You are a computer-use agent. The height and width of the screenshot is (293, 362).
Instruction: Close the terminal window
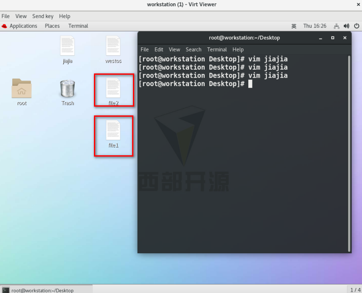pyautogui.click(x=345, y=38)
